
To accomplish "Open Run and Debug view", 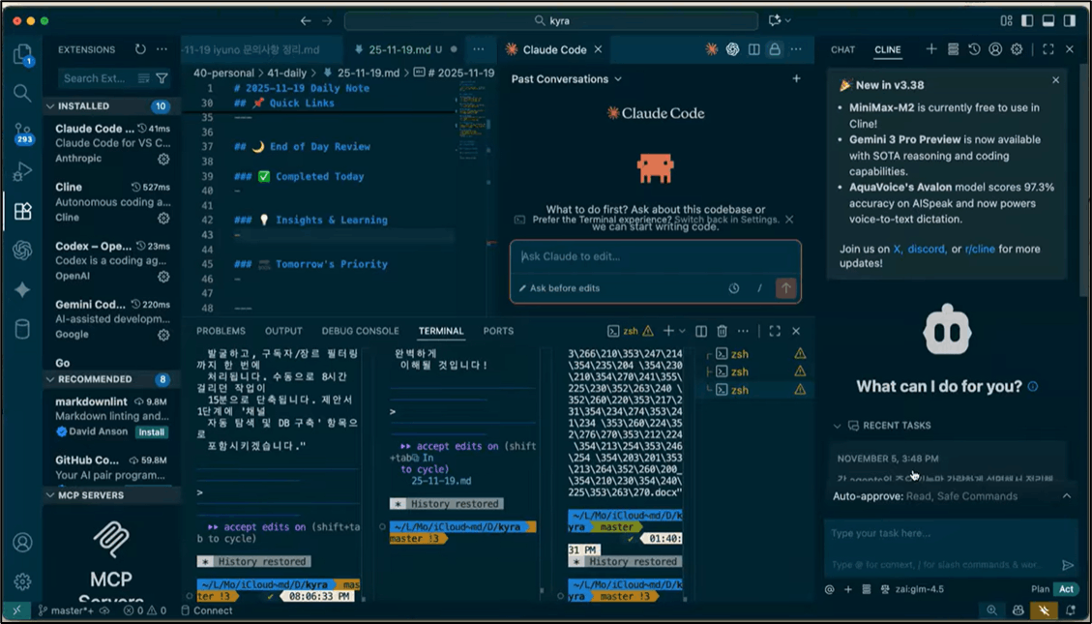I will [22, 171].
